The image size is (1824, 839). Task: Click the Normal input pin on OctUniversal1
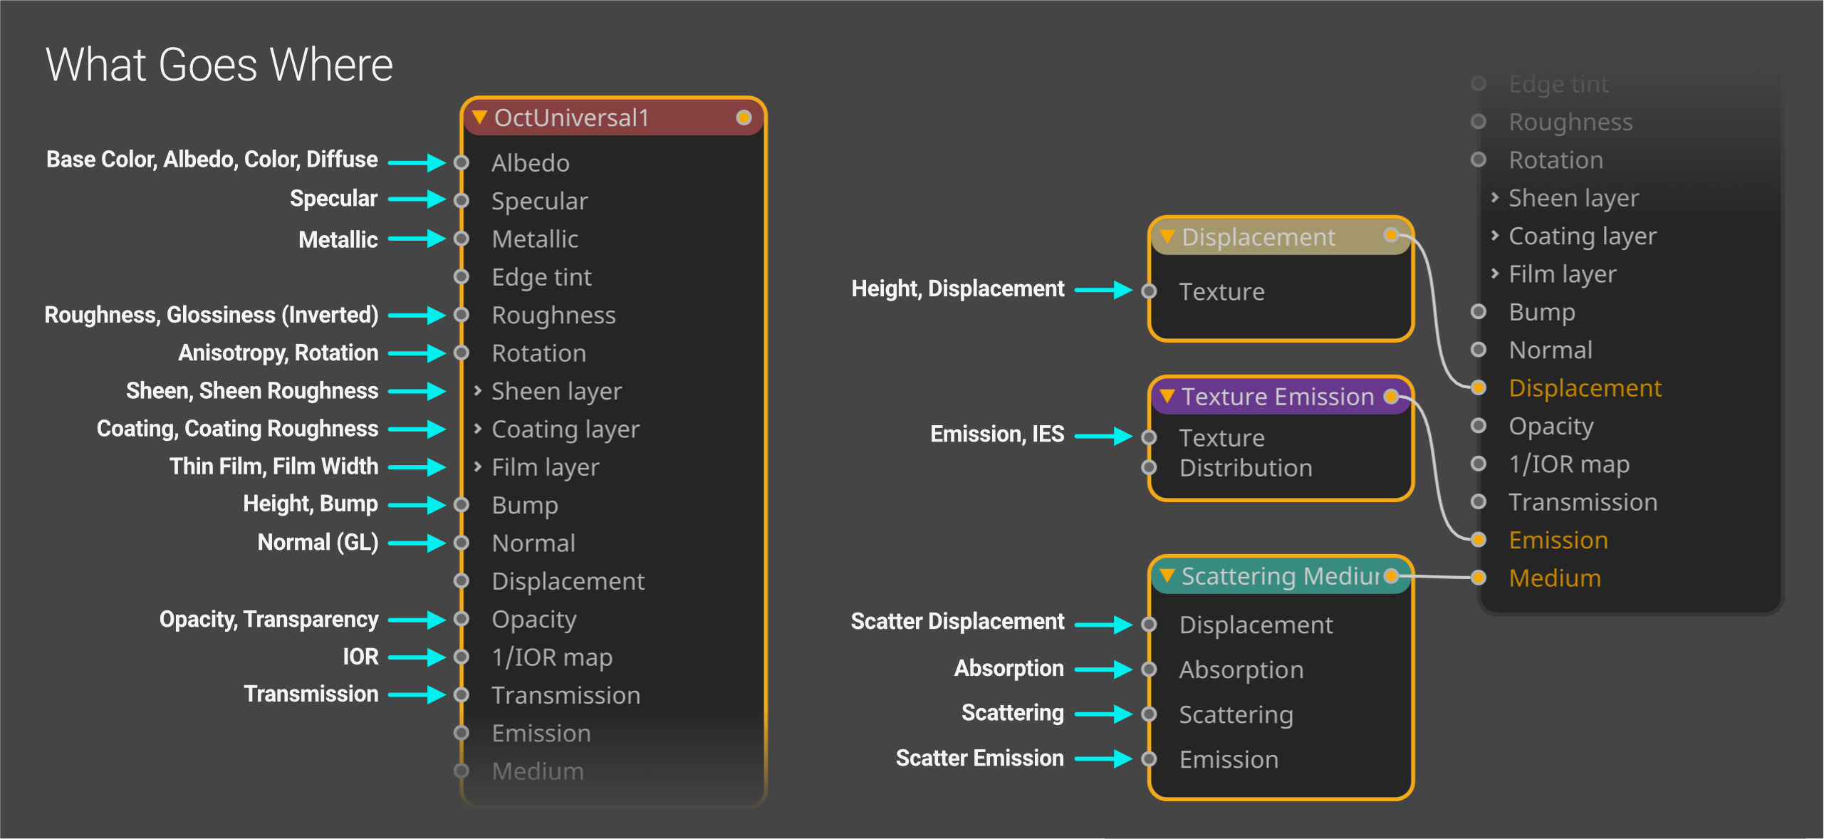462,543
